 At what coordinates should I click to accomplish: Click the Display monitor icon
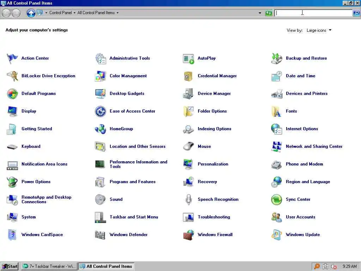click(12, 111)
